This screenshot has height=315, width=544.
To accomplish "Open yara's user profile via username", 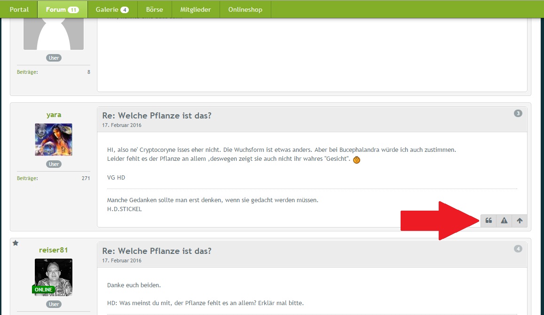I will pyautogui.click(x=54, y=115).
